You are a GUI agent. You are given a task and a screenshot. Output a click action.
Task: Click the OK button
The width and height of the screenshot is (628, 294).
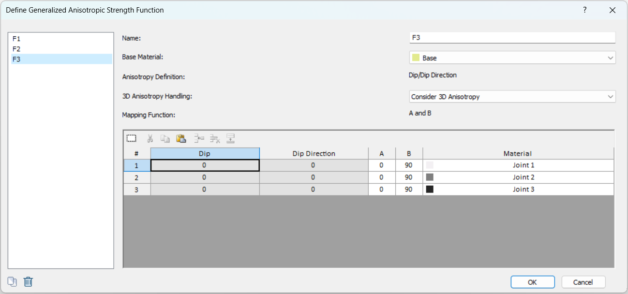click(533, 282)
